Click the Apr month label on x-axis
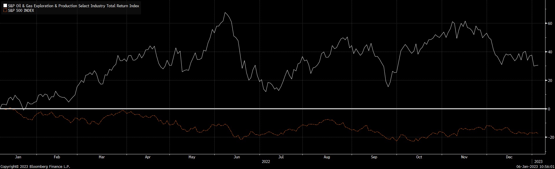555x169 pixels. [x=148, y=157]
